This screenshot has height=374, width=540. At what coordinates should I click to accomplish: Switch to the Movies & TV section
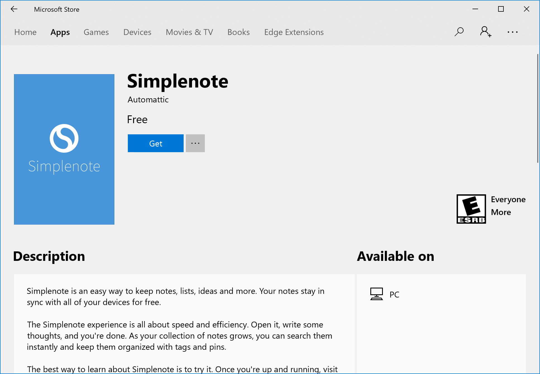[x=189, y=32]
